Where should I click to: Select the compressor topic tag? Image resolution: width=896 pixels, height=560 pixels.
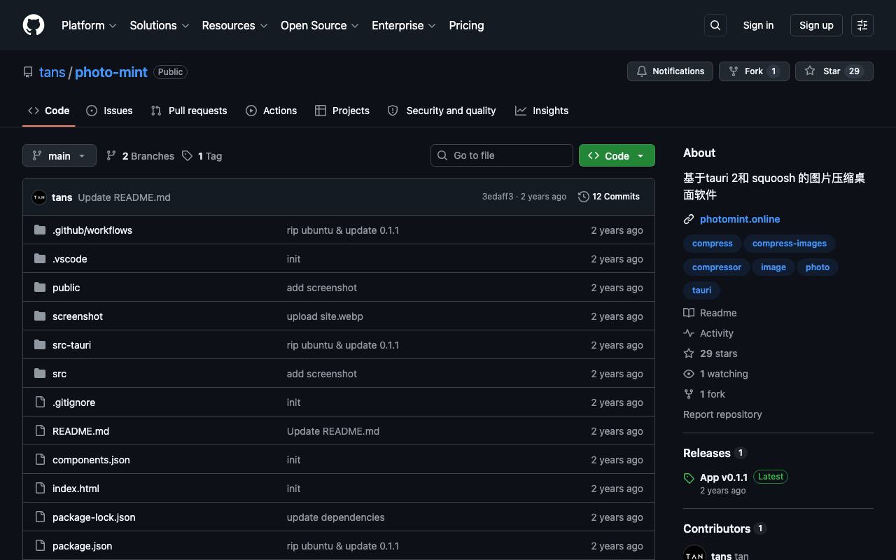click(717, 267)
